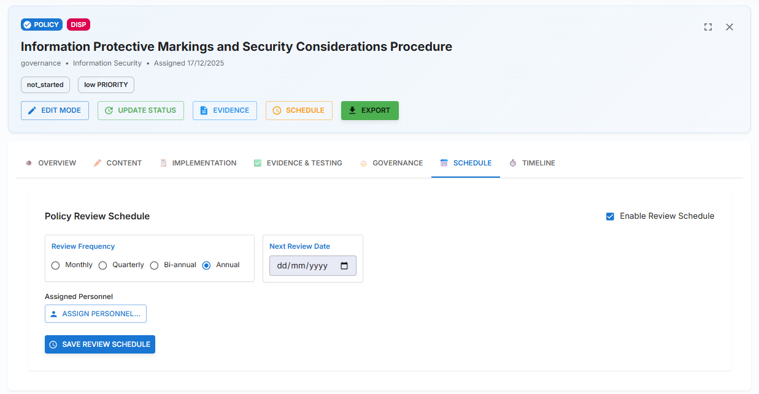Click the blue POLICY badge

(42, 25)
